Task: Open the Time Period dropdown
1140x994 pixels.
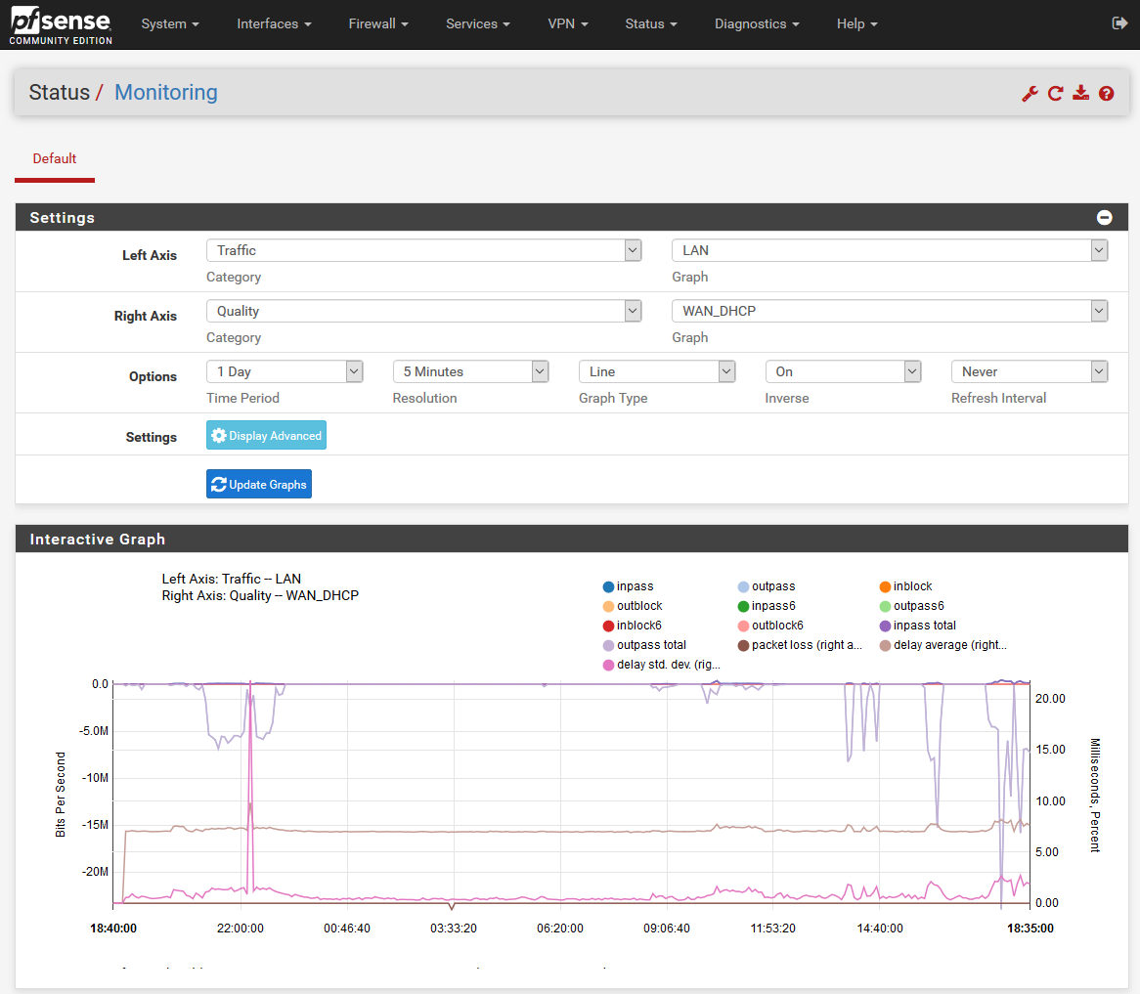Action: 285,372
